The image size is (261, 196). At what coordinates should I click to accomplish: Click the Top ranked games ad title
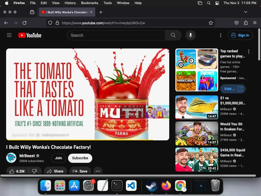(232, 54)
